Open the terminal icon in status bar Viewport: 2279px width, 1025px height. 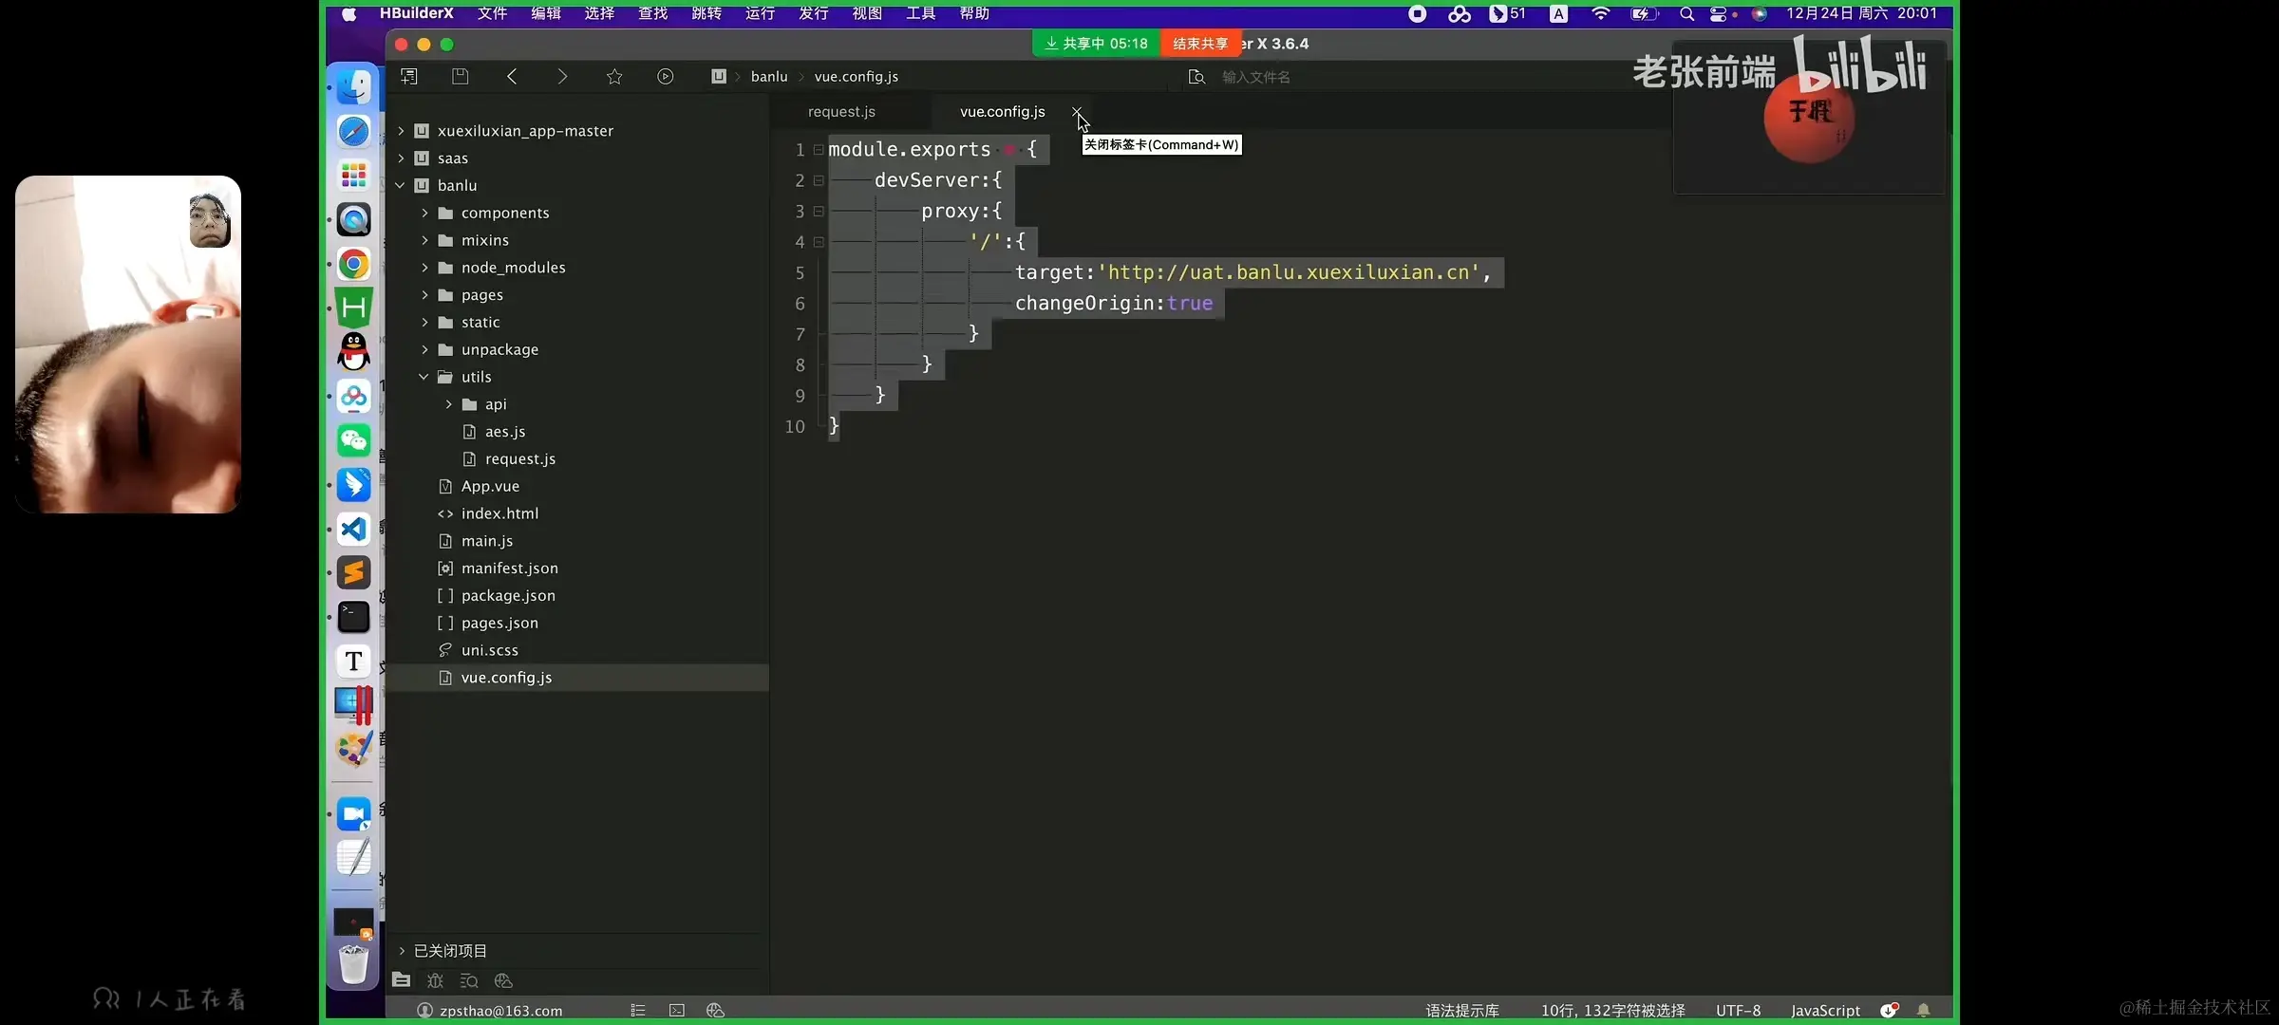677,1010
